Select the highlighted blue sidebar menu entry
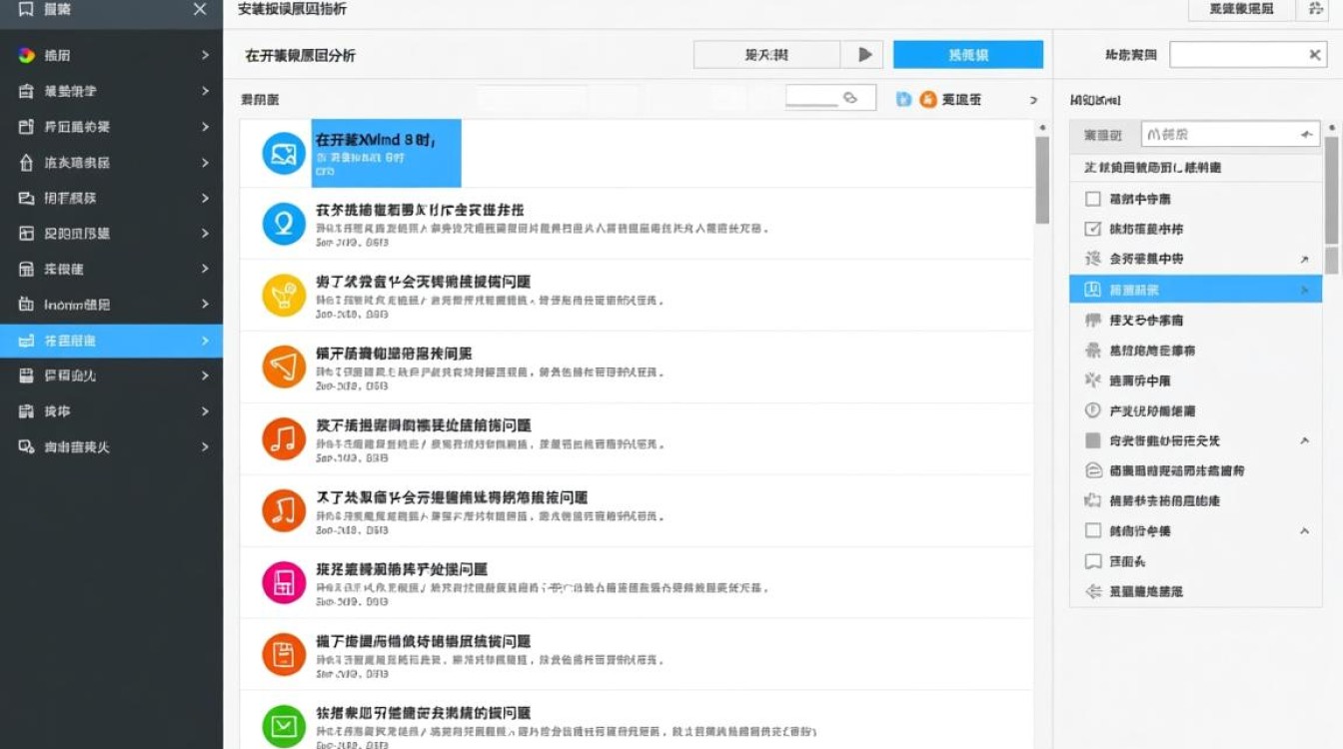Viewport: 1343px width, 749px height. point(110,340)
